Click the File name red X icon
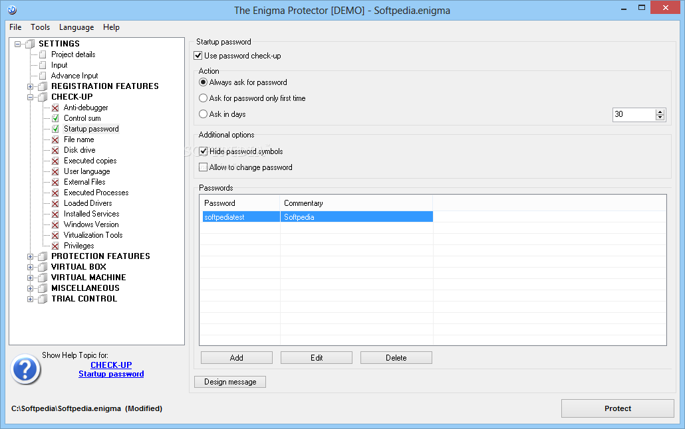 55,139
